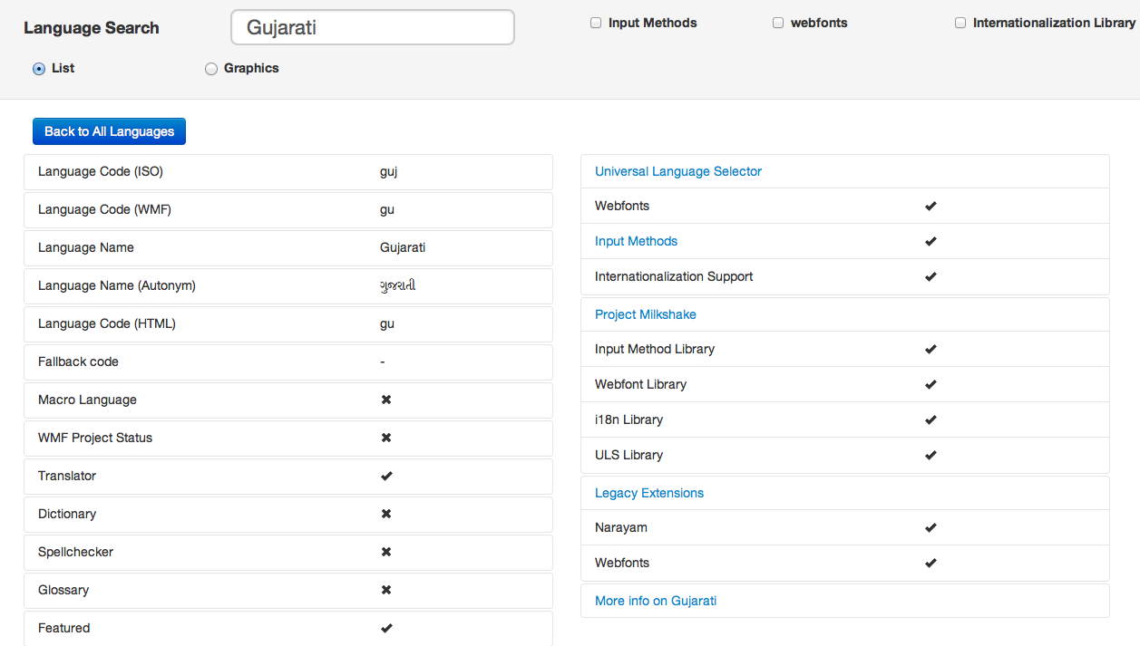Enable the webfonts filter checkbox
Viewport: 1140px width, 646px height.
tap(778, 23)
